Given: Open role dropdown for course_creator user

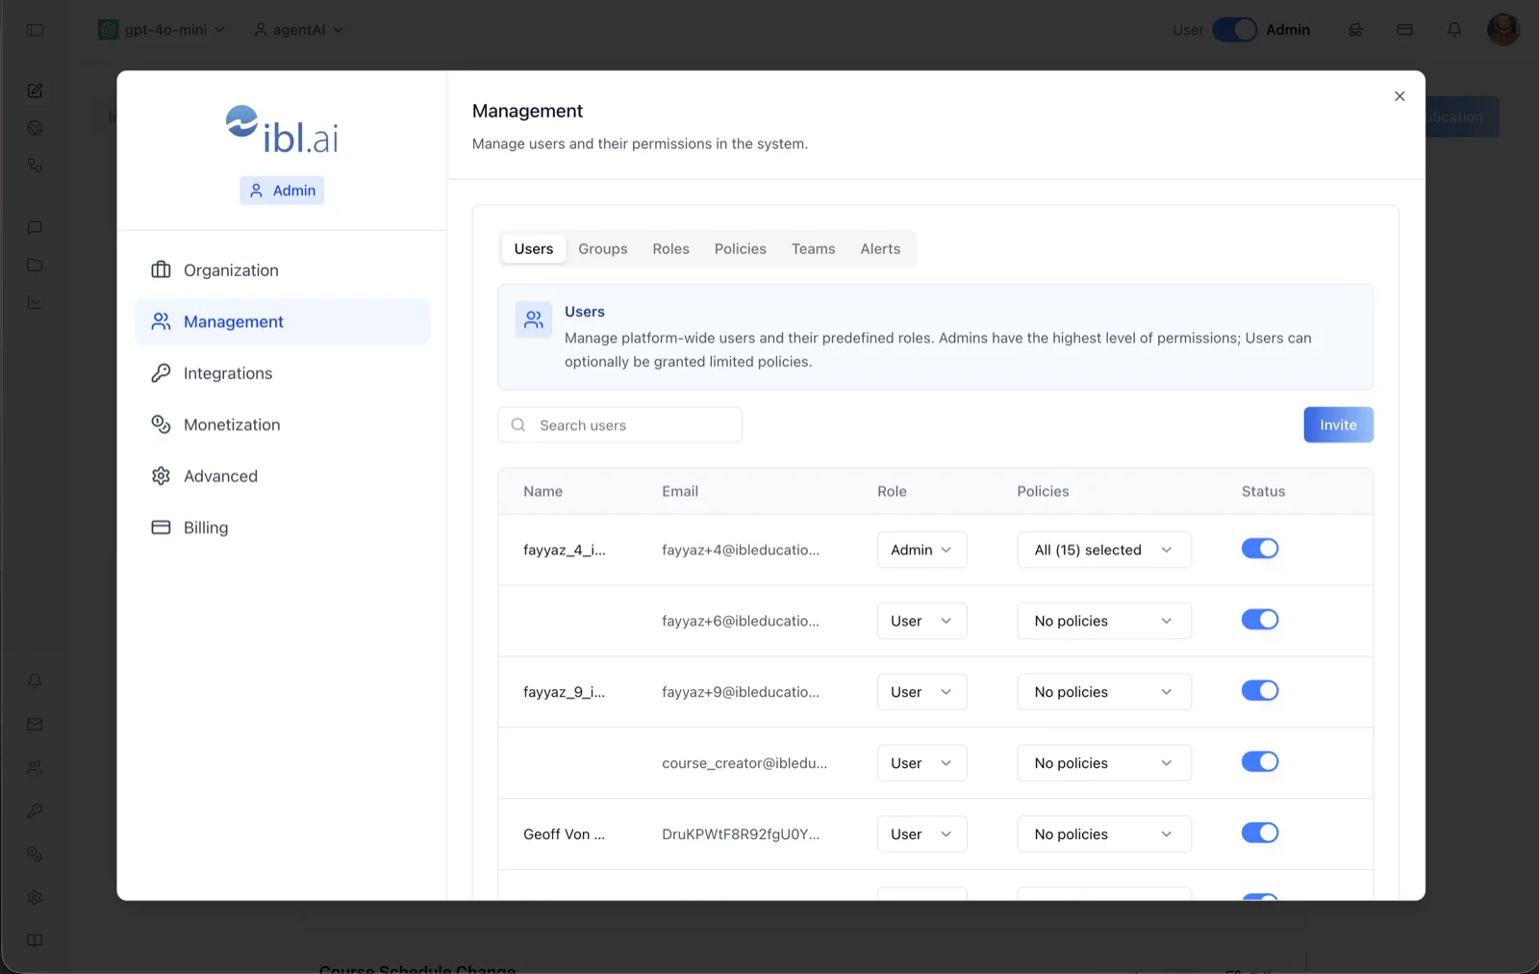Looking at the screenshot, I should tap(921, 763).
